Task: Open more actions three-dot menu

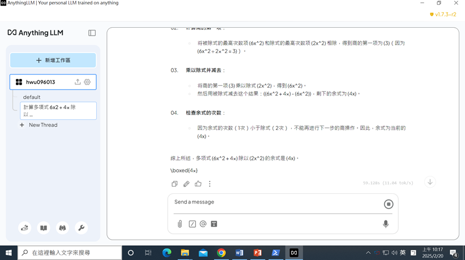Action: pos(210,184)
